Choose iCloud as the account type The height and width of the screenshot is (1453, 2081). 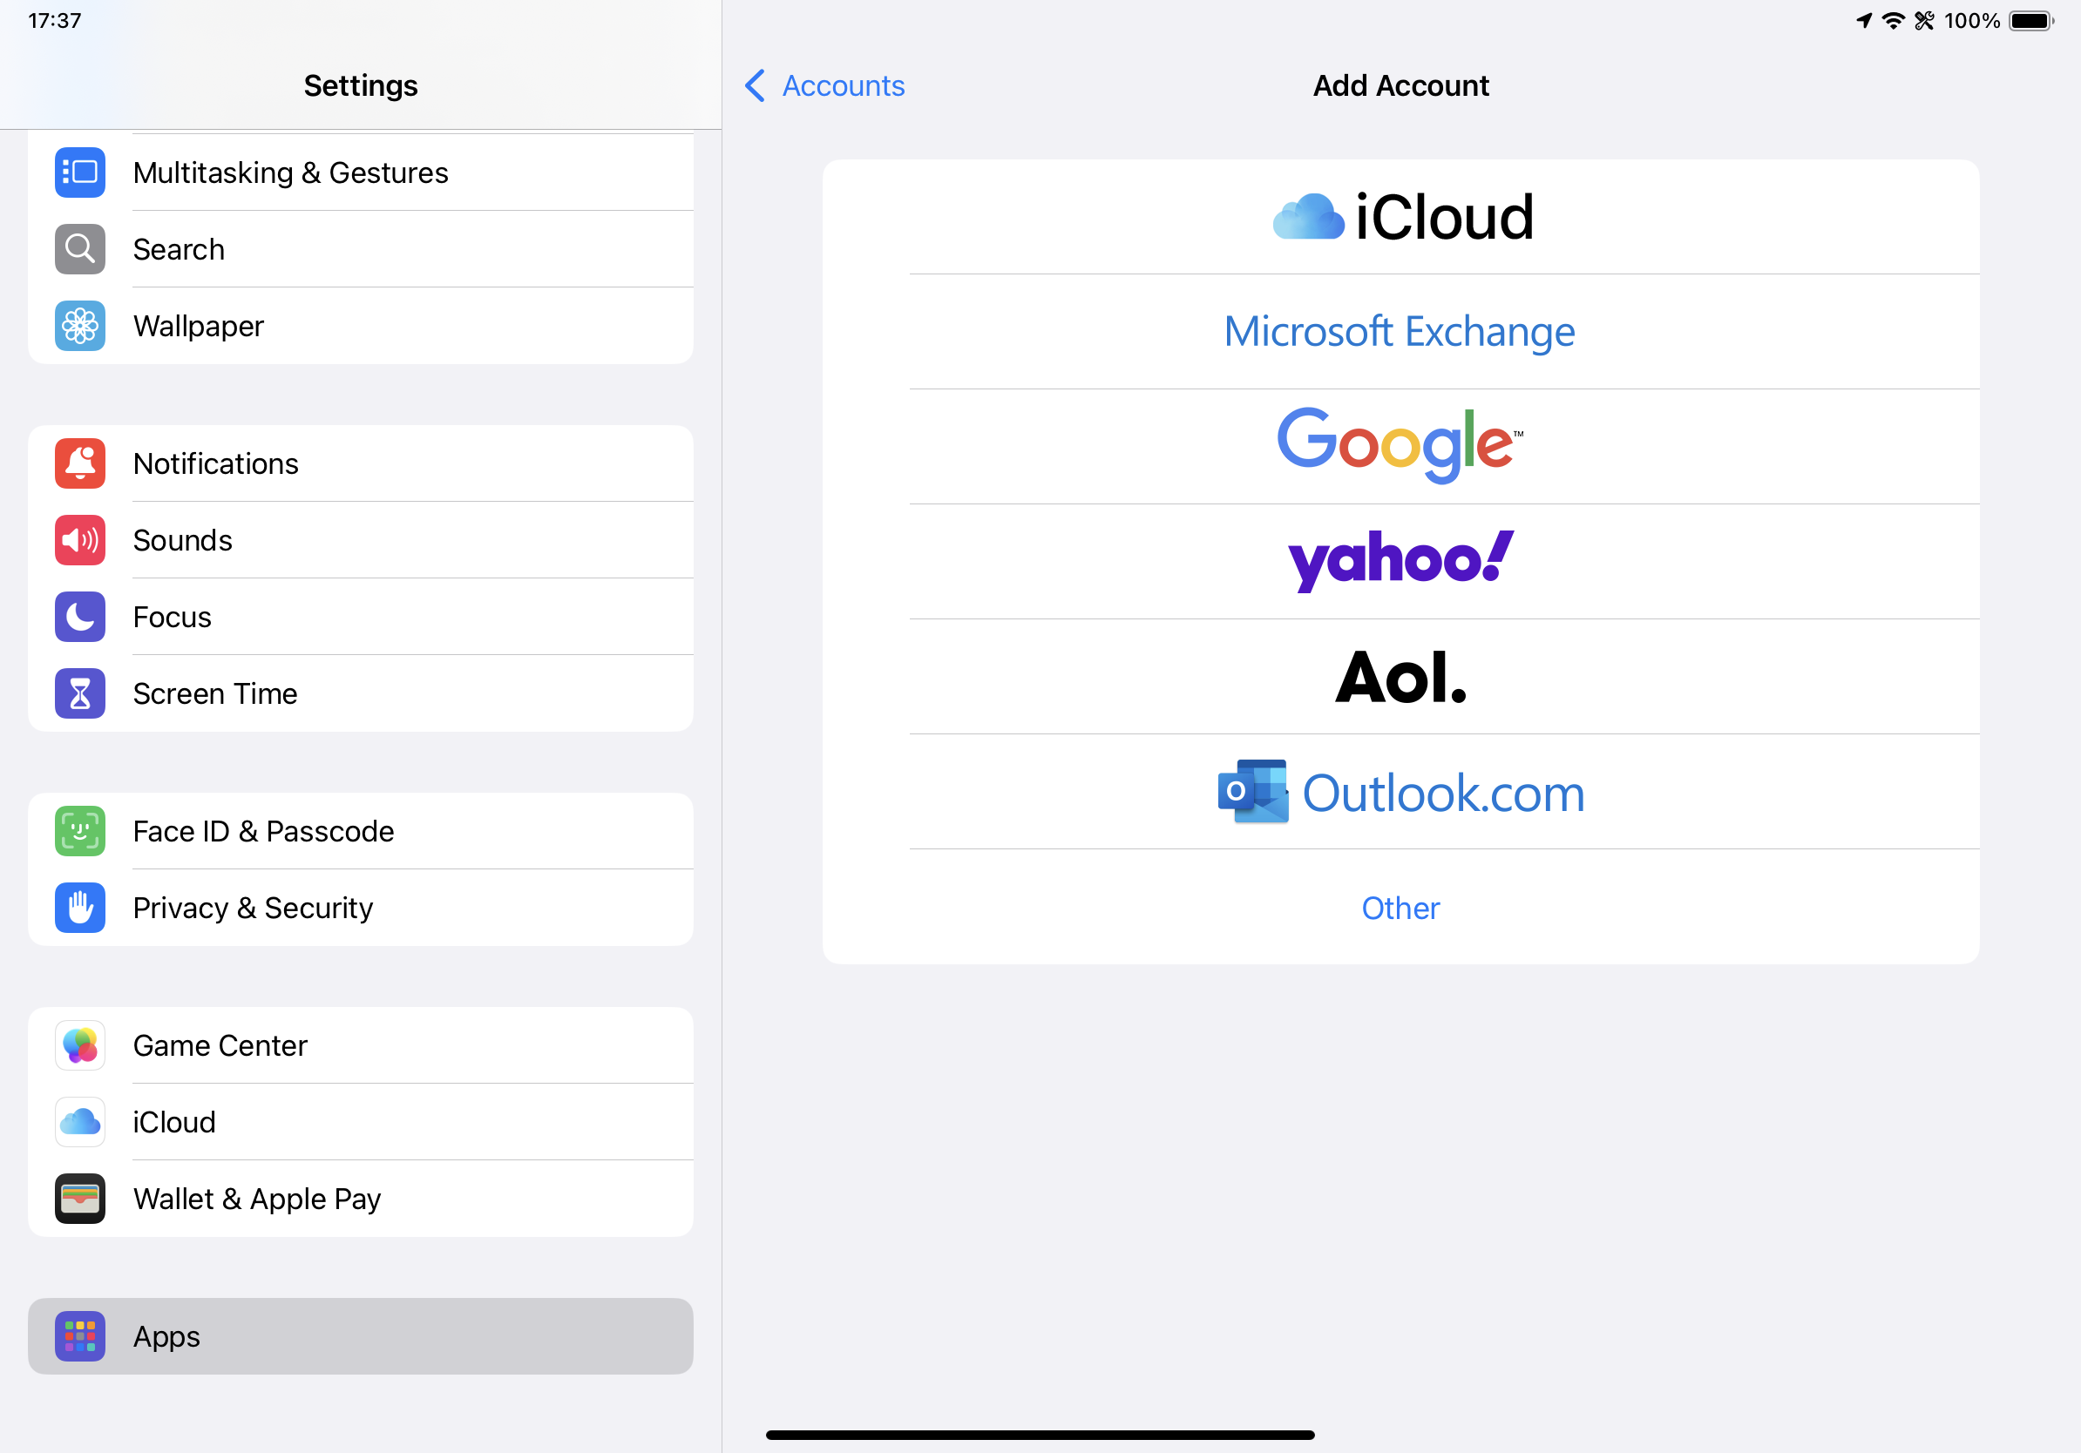pos(1400,218)
